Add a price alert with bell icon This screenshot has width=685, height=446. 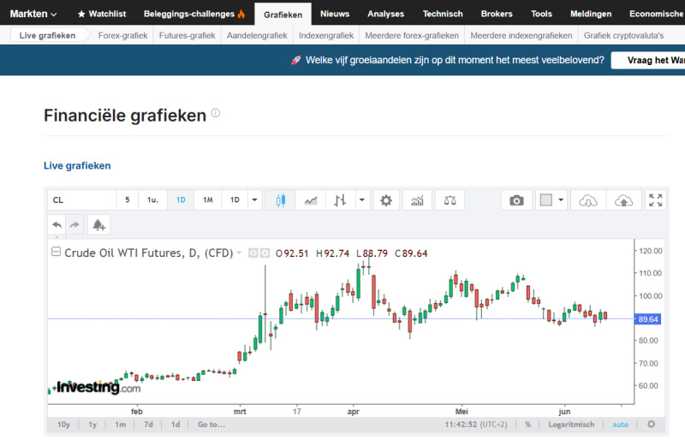tap(98, 225)
